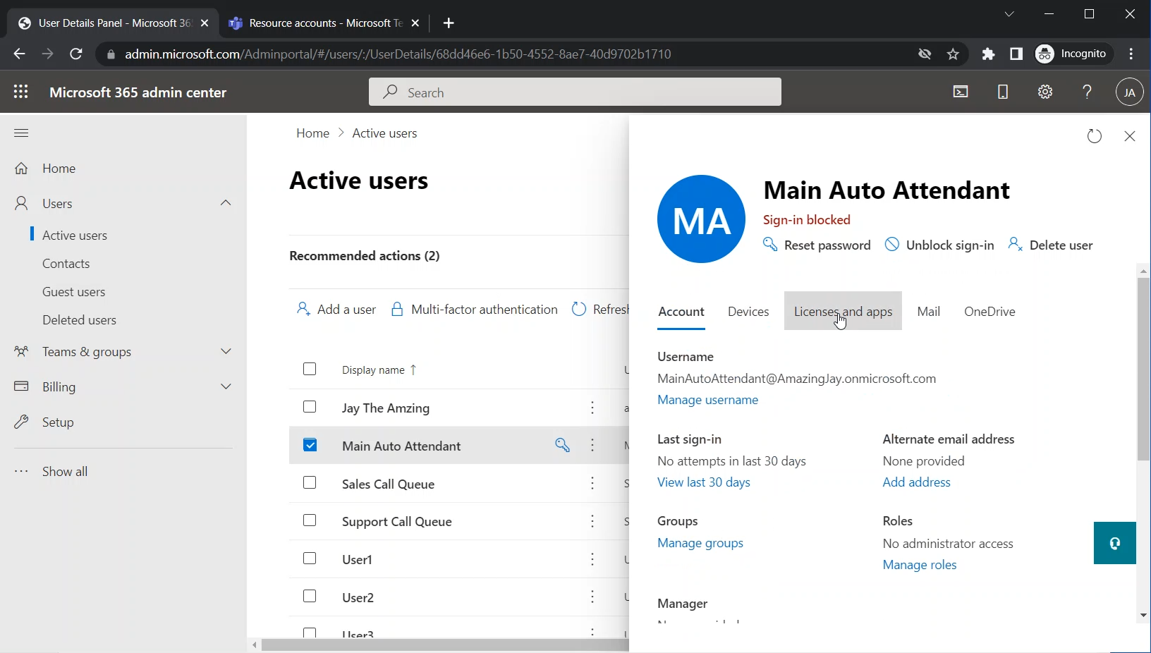Click the Manage username link
The image size is (1151, 653).
[x=707, y=400]
